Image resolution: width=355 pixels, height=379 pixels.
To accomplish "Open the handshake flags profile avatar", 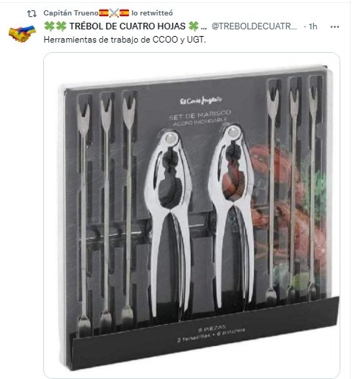I will [x=22, y=33].
